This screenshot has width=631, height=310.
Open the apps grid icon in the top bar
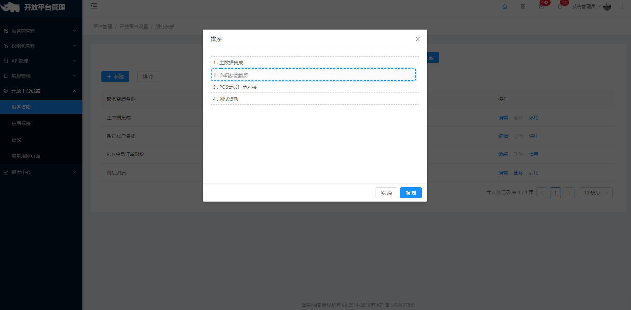[x=523, y=6]
